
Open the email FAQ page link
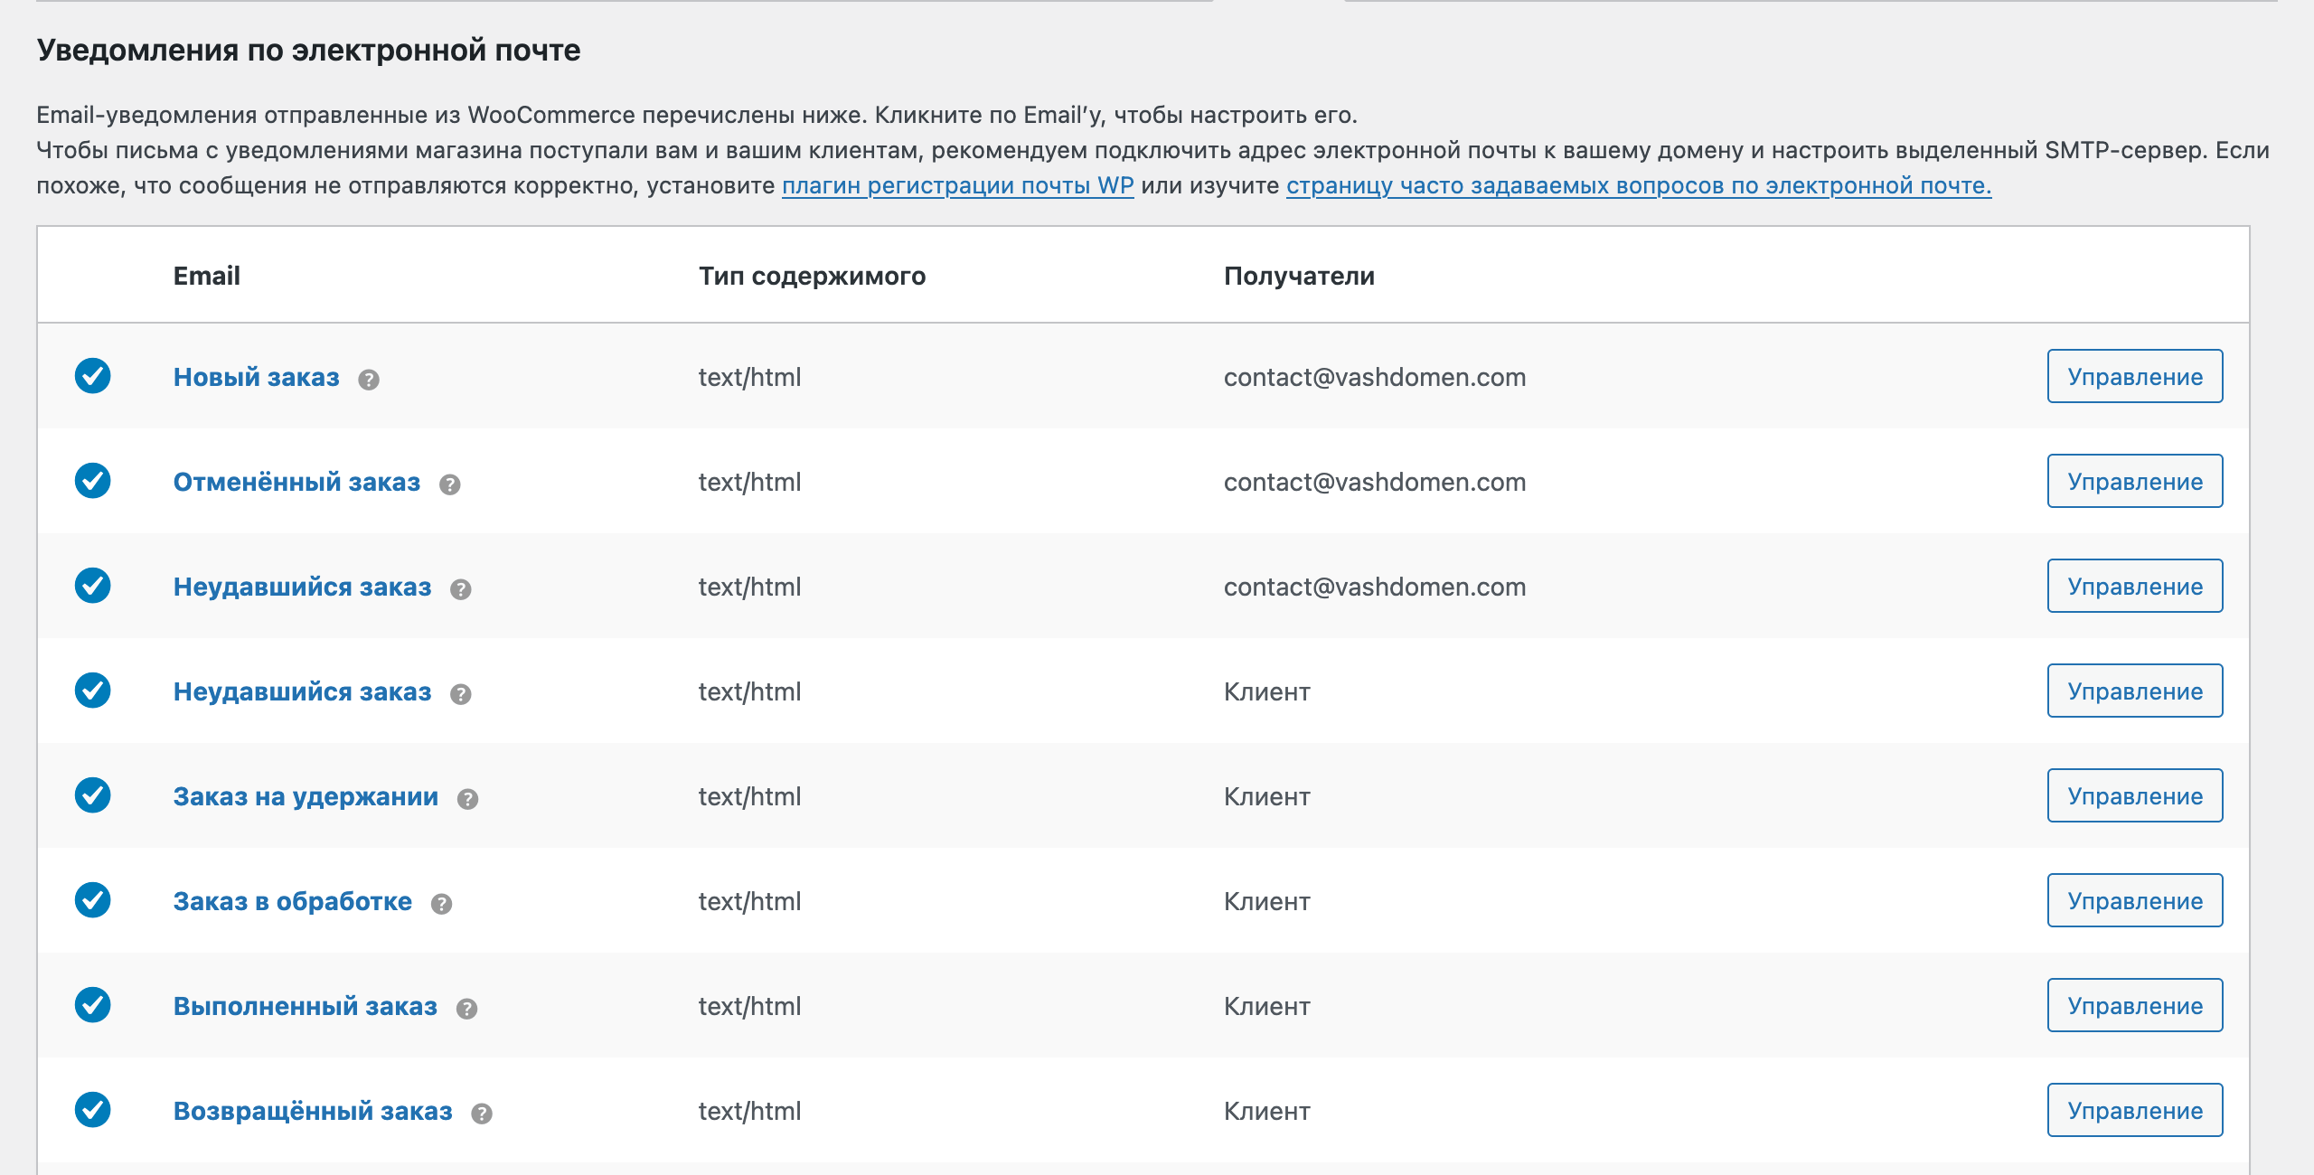point(1638,185)
